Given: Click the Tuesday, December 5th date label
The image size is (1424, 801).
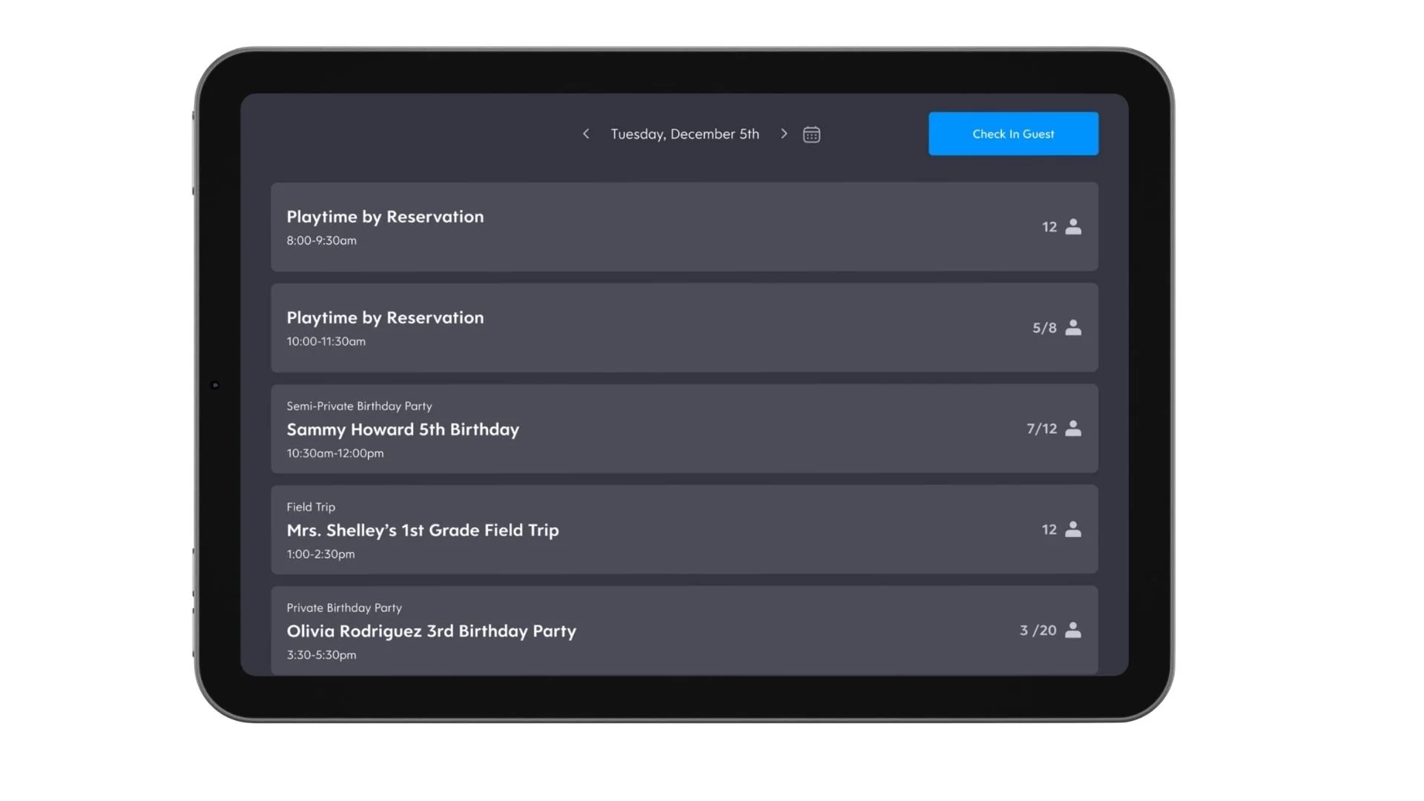Looking at the screenshot, I should [685, 134].
